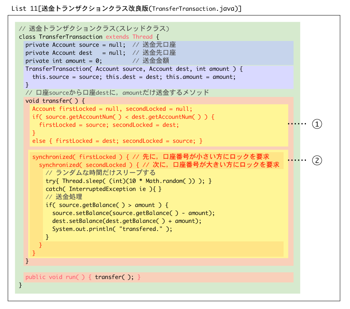Click 'public void run( ) { transfer( ); }' line

[x=83, y=277]
